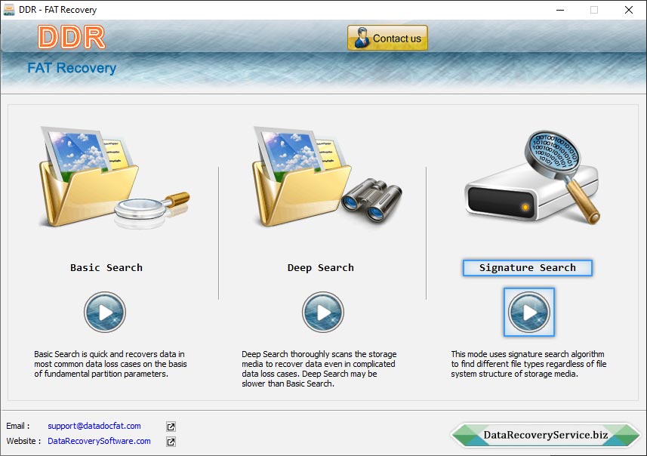This screenshot has height=456, width=647.
Task: Open the support@datadocfat.com email link
Action: point(94,426)
